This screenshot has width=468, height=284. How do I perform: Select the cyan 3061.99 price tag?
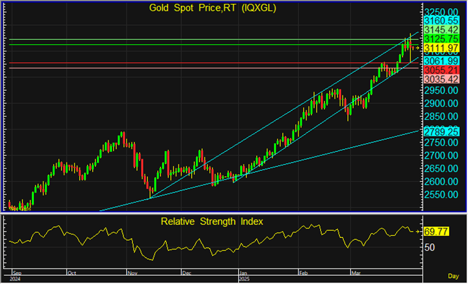click(x=440, y=61)
